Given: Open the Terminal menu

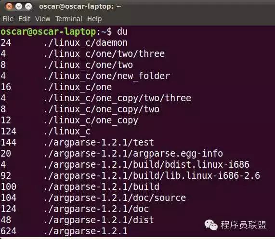Looking at the screenshot, I should pos(69,19).
